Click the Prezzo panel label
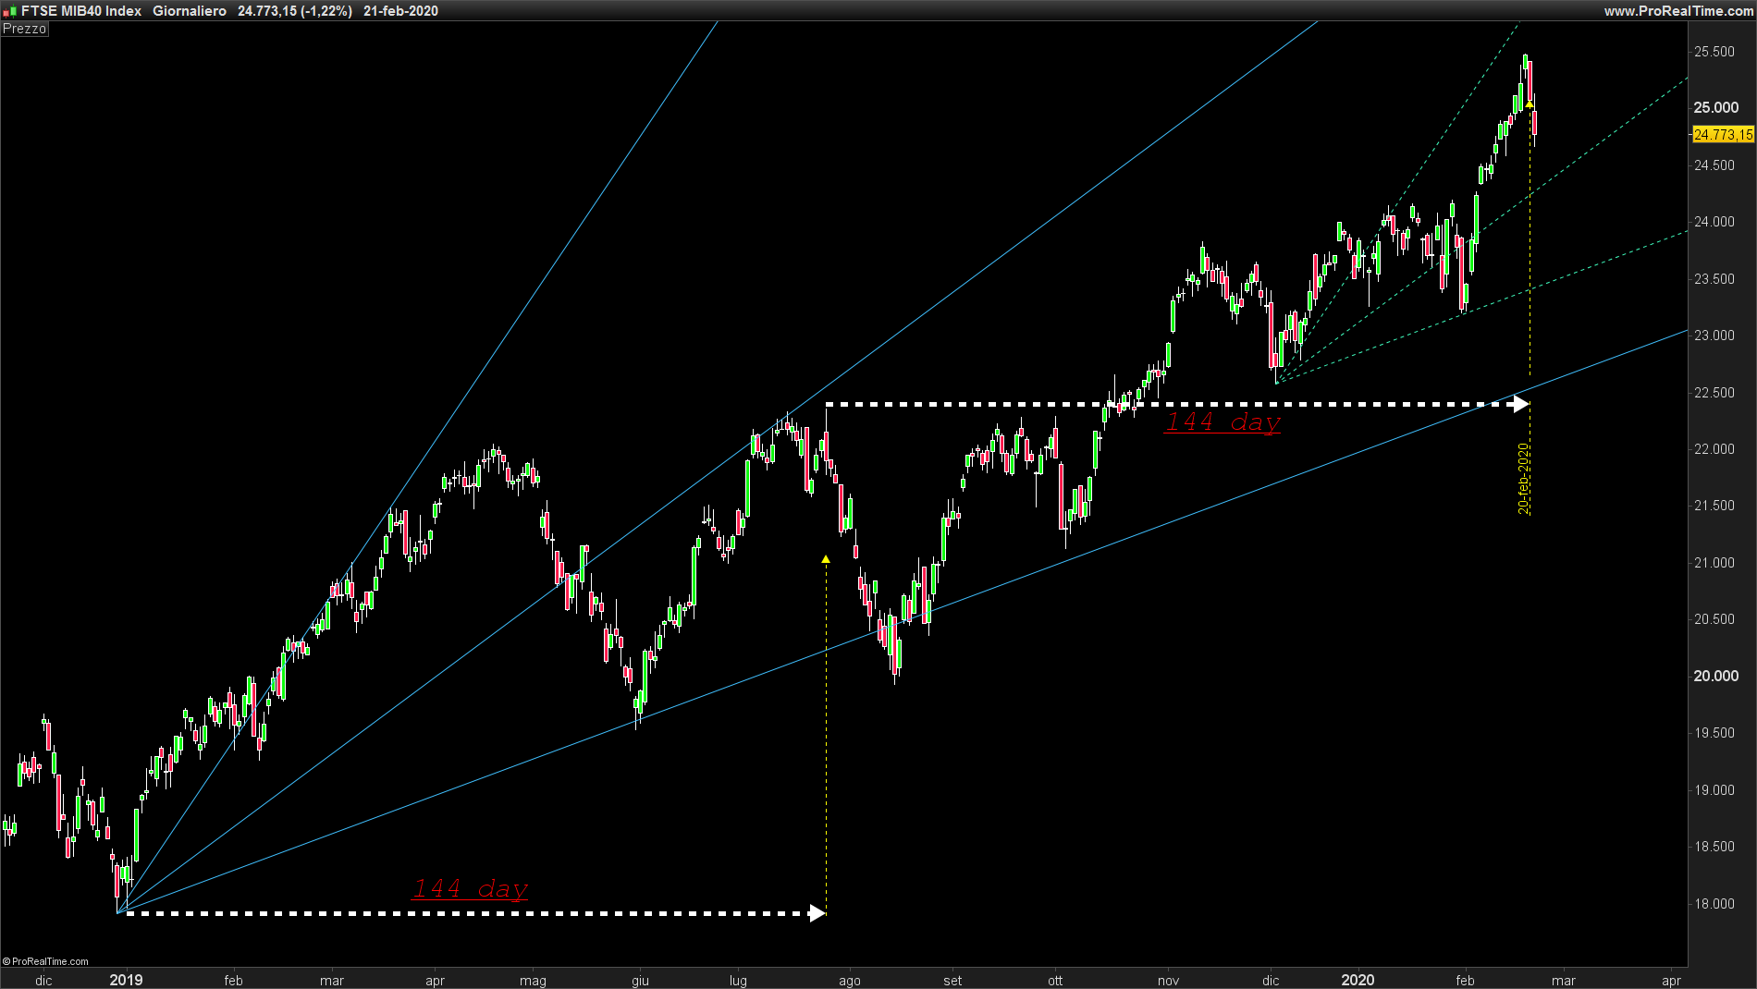 [x=24, y=29]
